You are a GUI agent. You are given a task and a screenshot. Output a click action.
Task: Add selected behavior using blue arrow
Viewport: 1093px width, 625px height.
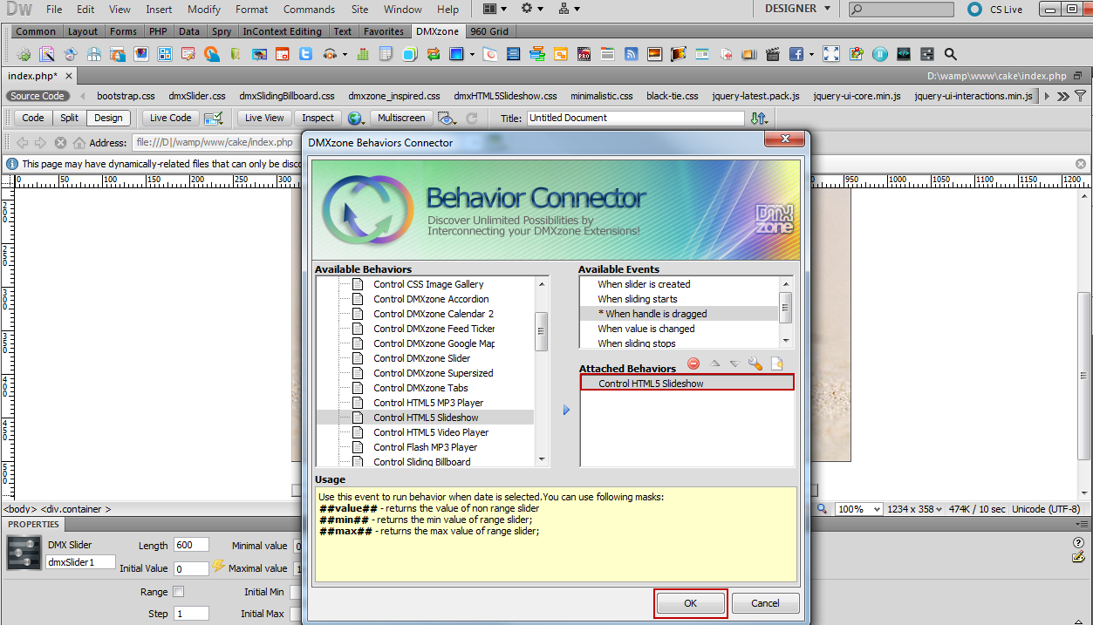coord(566,410)
